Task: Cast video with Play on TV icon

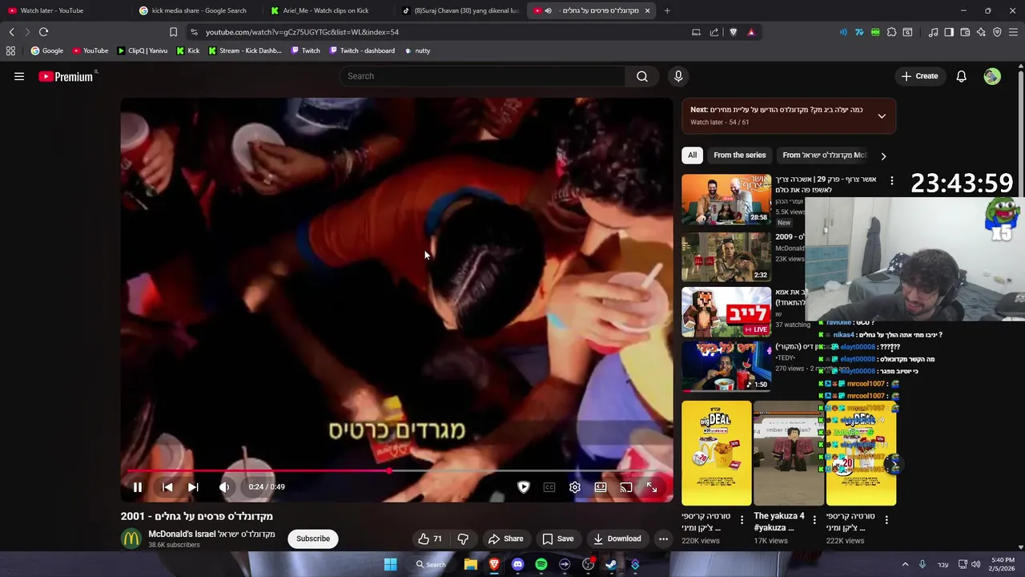Action: [626, 486]
